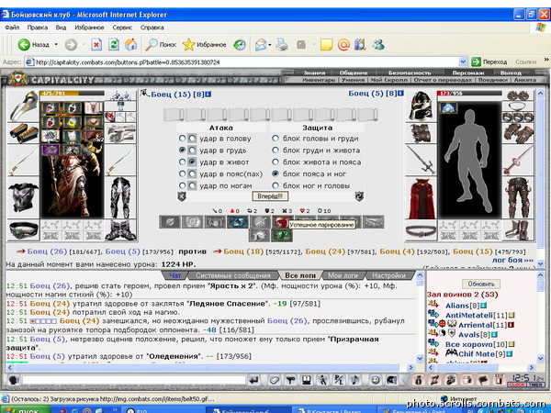Viewport: 551px width, 413px height.
Task: Open the Back button history dropdown arrow
Action: point(56,45)
